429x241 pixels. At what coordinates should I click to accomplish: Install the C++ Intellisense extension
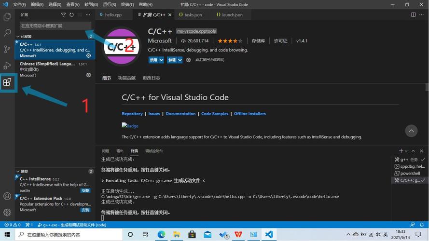85,190
